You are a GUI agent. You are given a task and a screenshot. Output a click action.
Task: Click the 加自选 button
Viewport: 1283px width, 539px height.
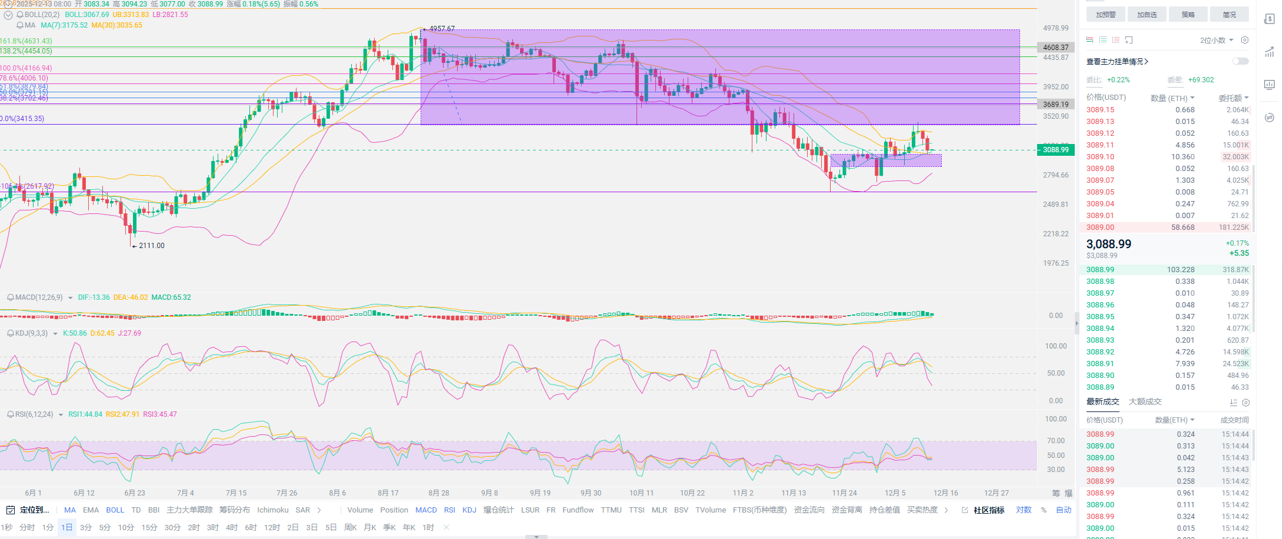[x=1147, y=15]
